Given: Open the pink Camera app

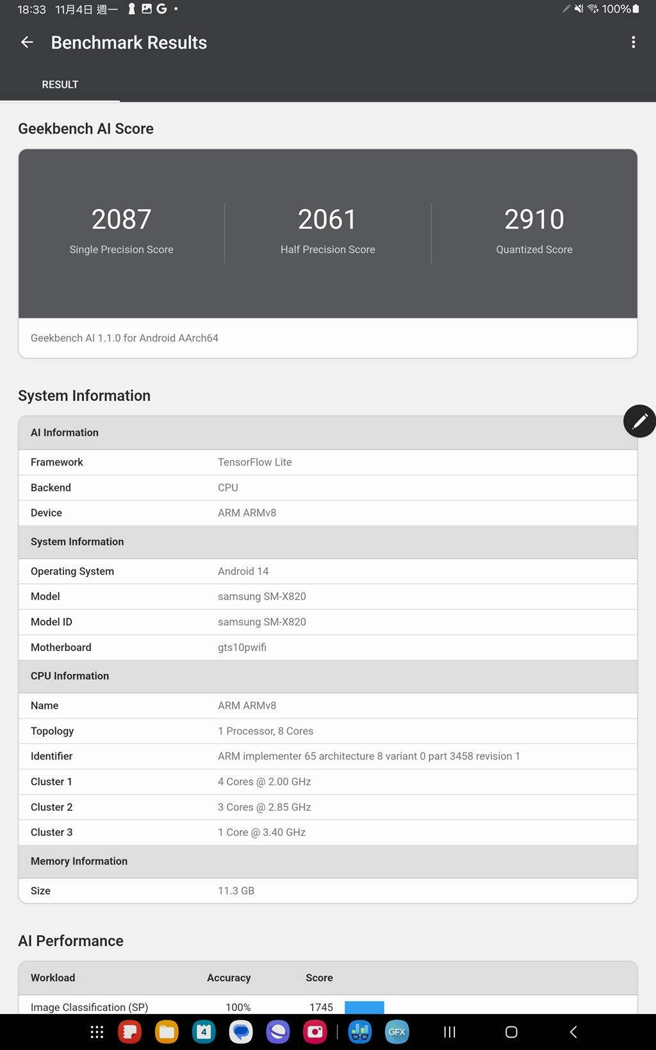Looking at the screenshot, I should click(x=315, y=1032).
